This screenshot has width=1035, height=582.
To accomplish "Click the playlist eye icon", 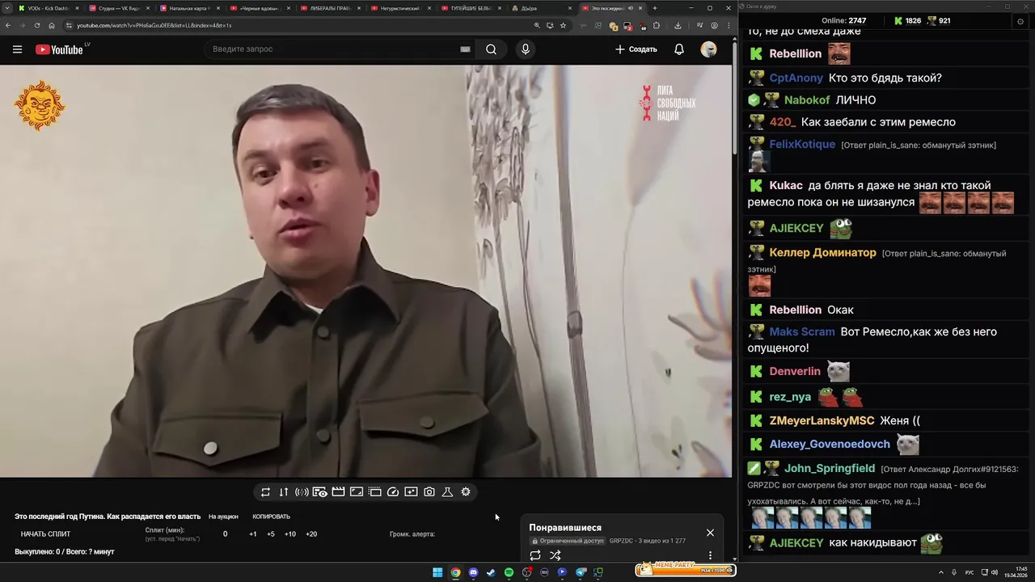I will 320,491.
